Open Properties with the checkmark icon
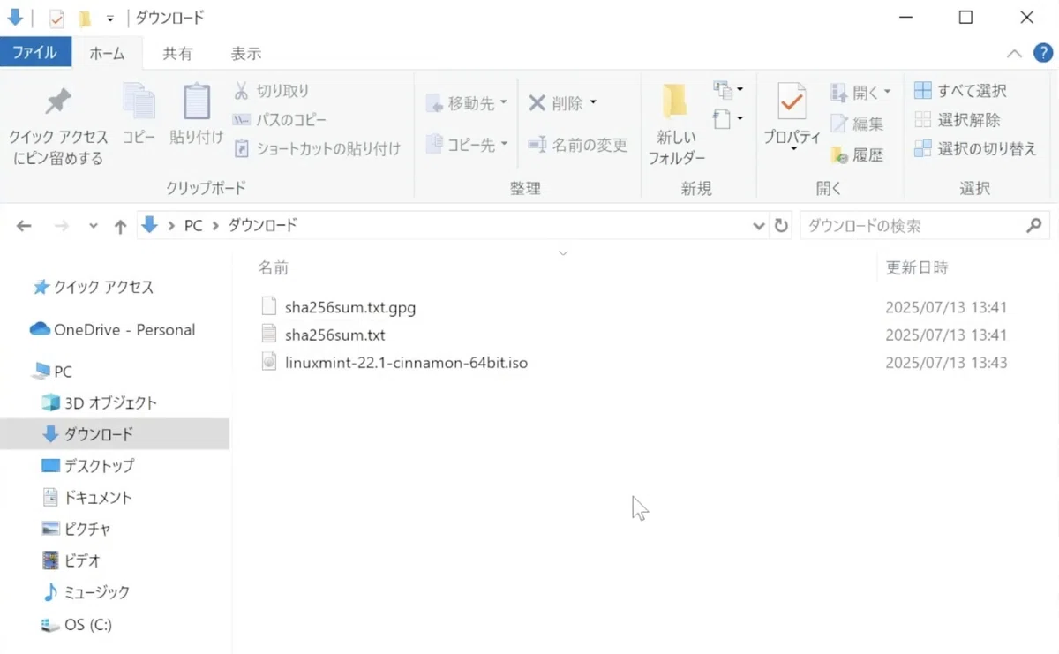 point(792,117)
